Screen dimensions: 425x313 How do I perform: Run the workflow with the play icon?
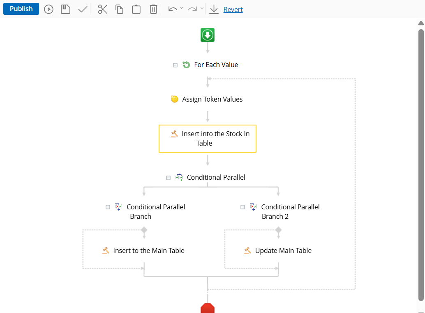pos(49,9)
